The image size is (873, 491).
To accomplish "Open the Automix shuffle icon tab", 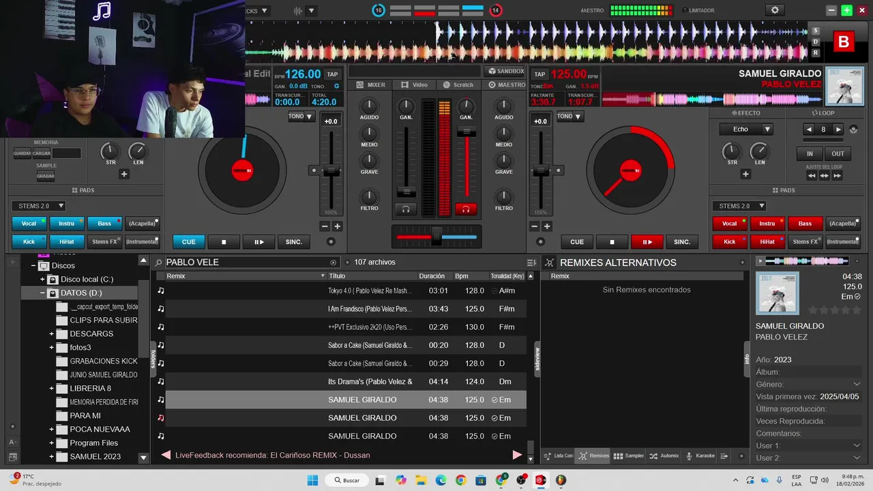I will pyautogui.click(x=664, y=456).
